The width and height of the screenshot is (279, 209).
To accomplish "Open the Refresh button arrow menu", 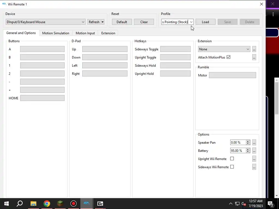I will [x=103, y=22].
